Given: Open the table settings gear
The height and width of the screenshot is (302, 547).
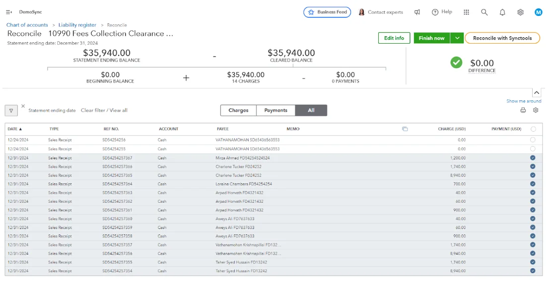Looking at the screenshot, I should [x=536, y=110].
